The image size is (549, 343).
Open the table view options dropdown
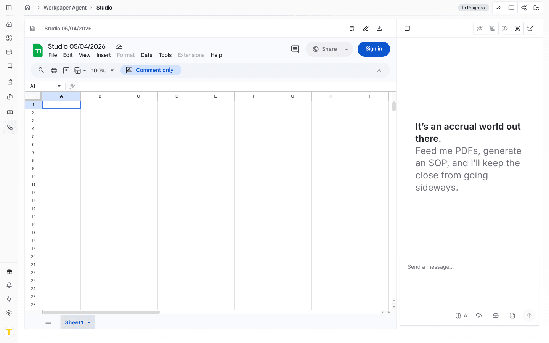80,70
